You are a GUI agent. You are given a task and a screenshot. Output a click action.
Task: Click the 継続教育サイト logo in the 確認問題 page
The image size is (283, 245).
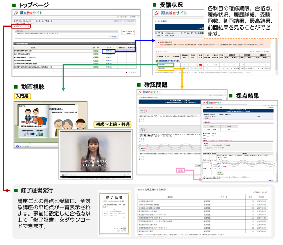tap(149, 92)
